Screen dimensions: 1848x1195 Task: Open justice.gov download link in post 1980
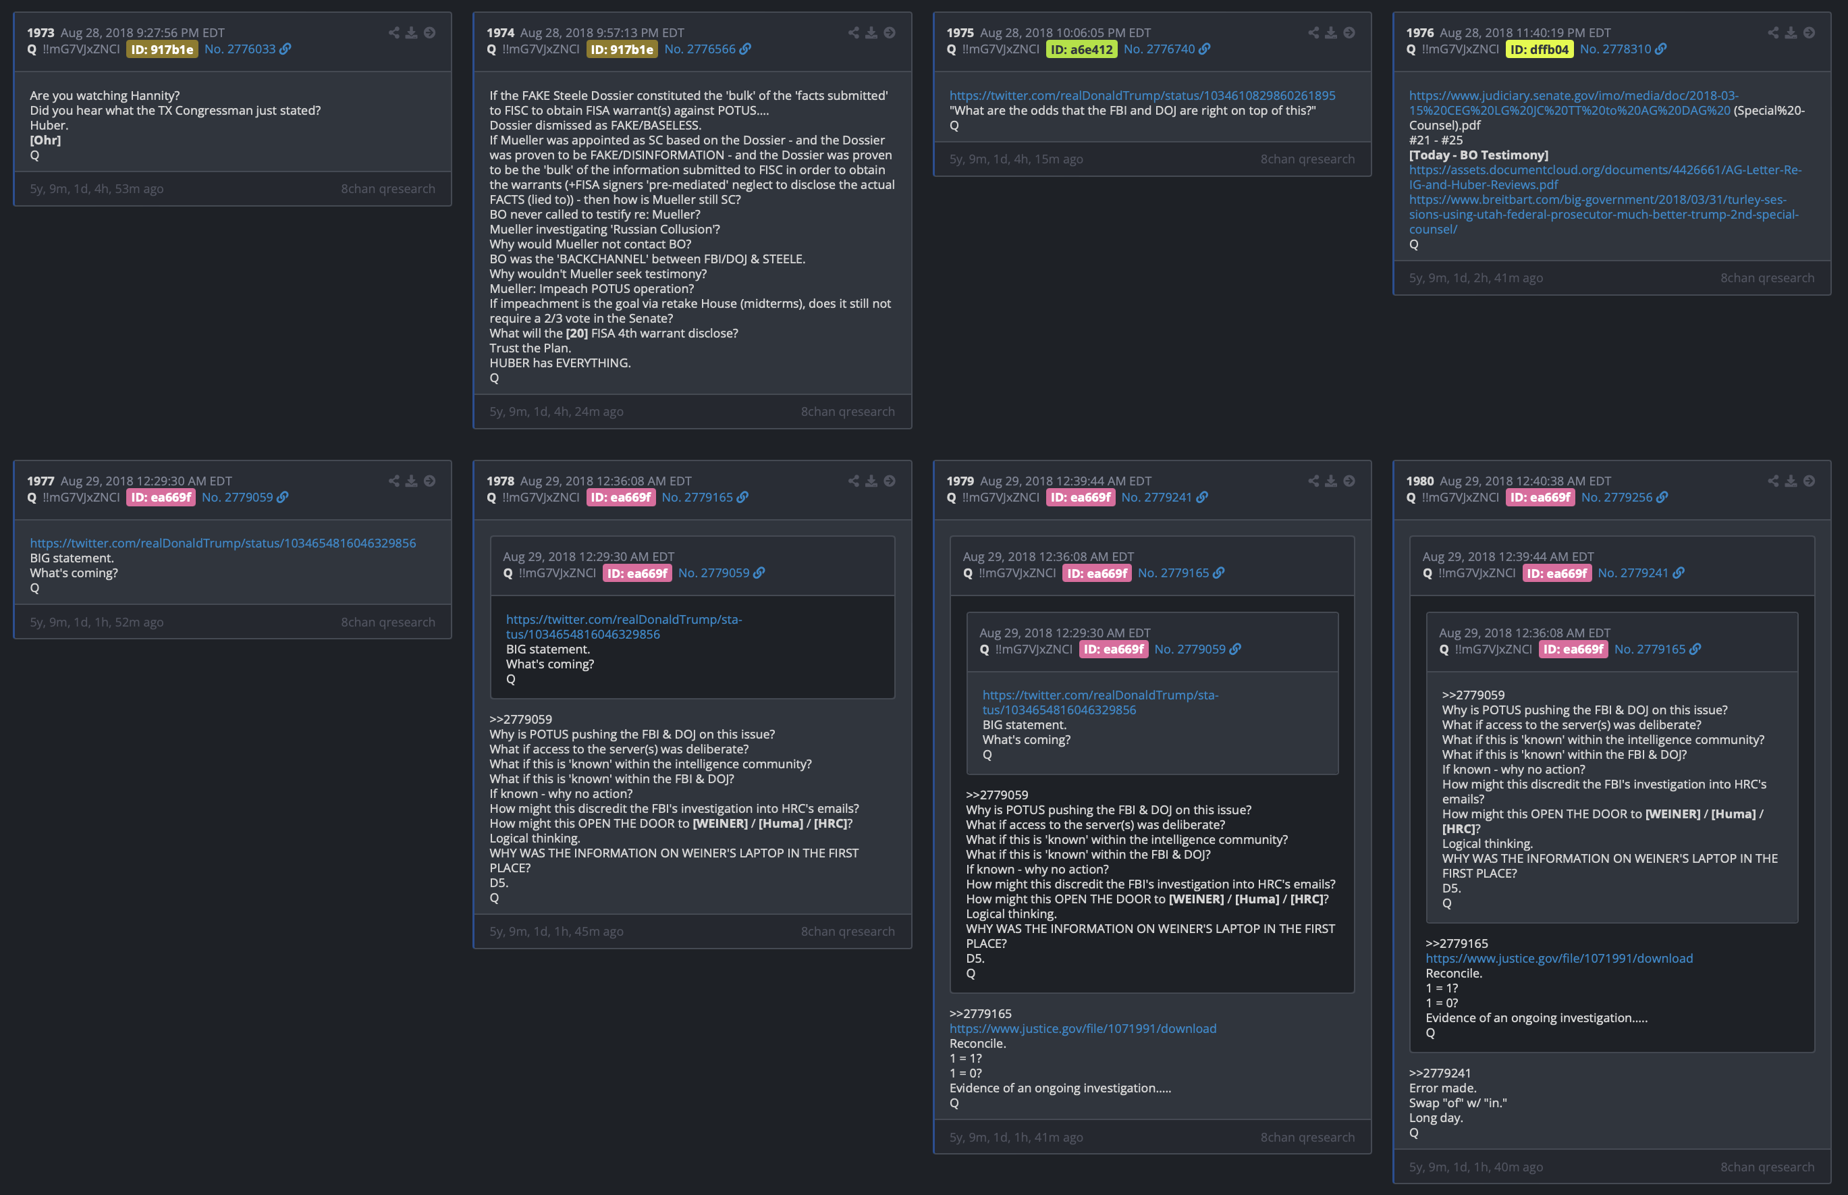(1558, 958)
